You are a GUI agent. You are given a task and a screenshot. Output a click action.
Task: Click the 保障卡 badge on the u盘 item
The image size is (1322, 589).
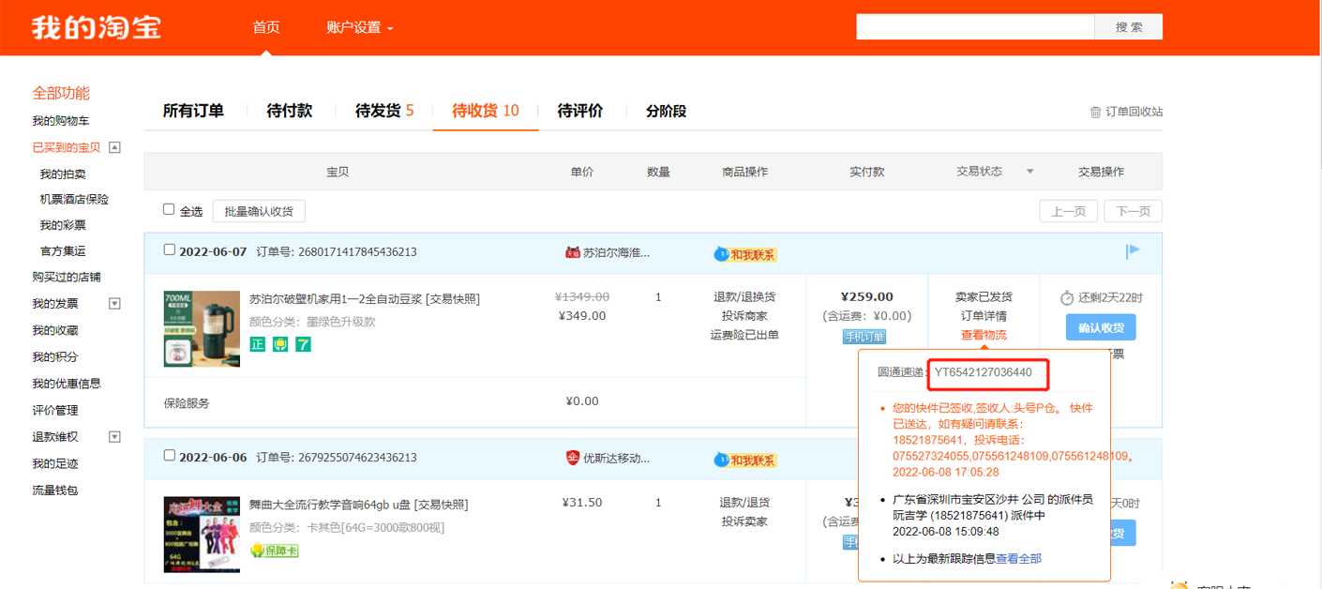[x=274, y=551]
